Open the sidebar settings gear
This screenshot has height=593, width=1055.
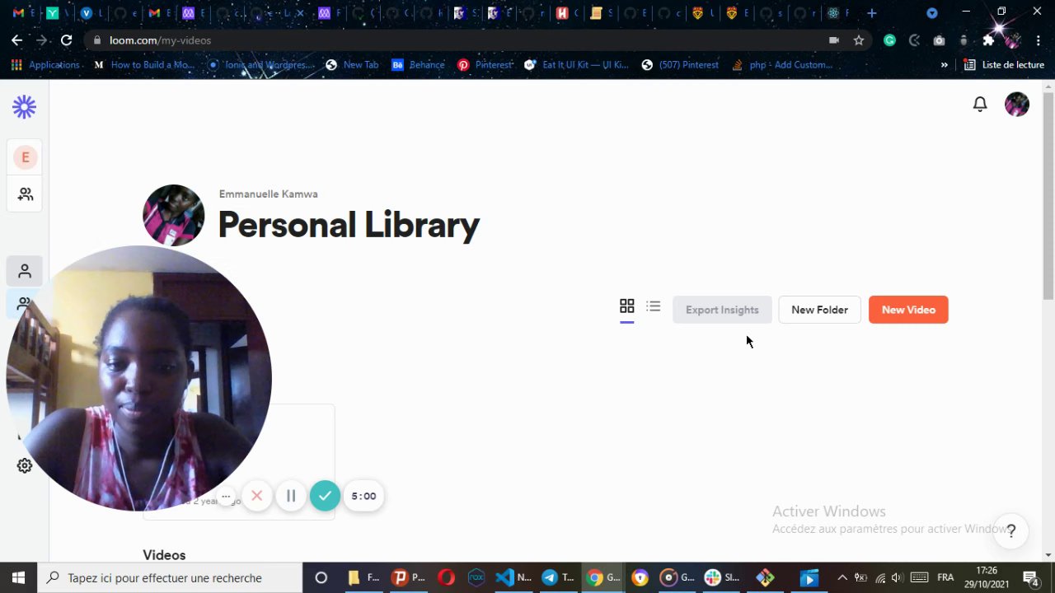click(25, 465)
